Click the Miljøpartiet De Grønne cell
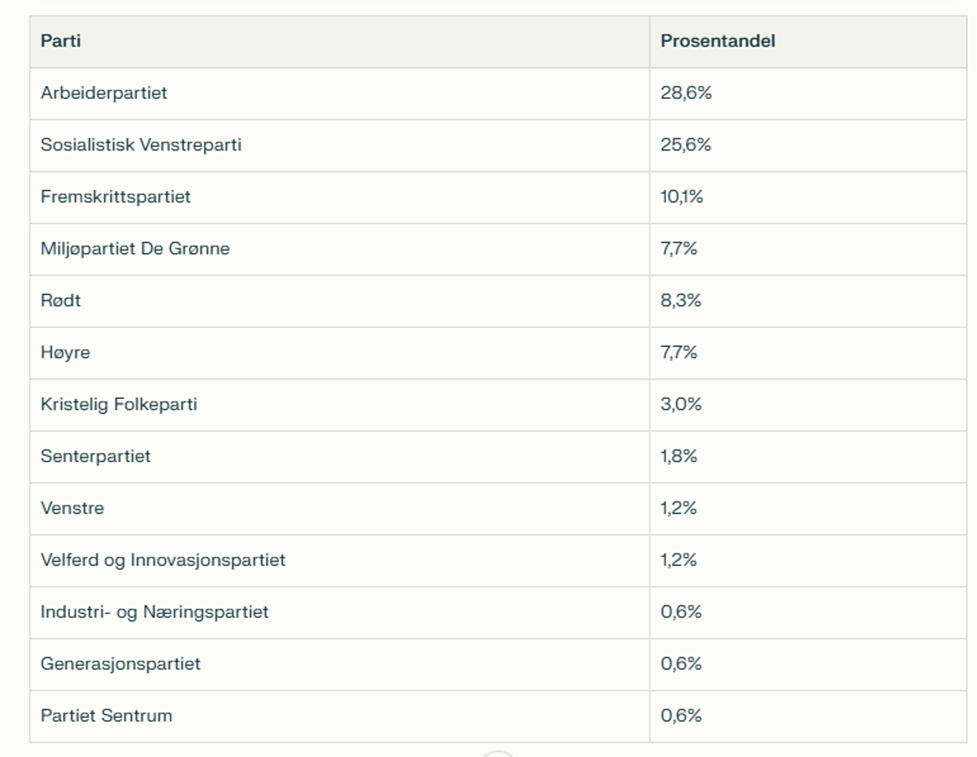The image size is (977, 757). pos(135,249)
